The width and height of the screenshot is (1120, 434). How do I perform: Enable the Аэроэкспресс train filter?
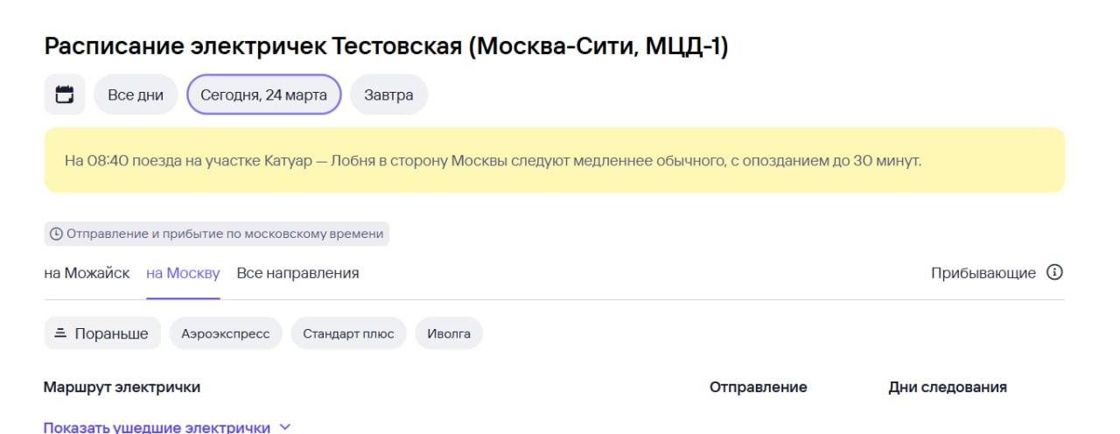pyautogui.click(x=225, y=333)
